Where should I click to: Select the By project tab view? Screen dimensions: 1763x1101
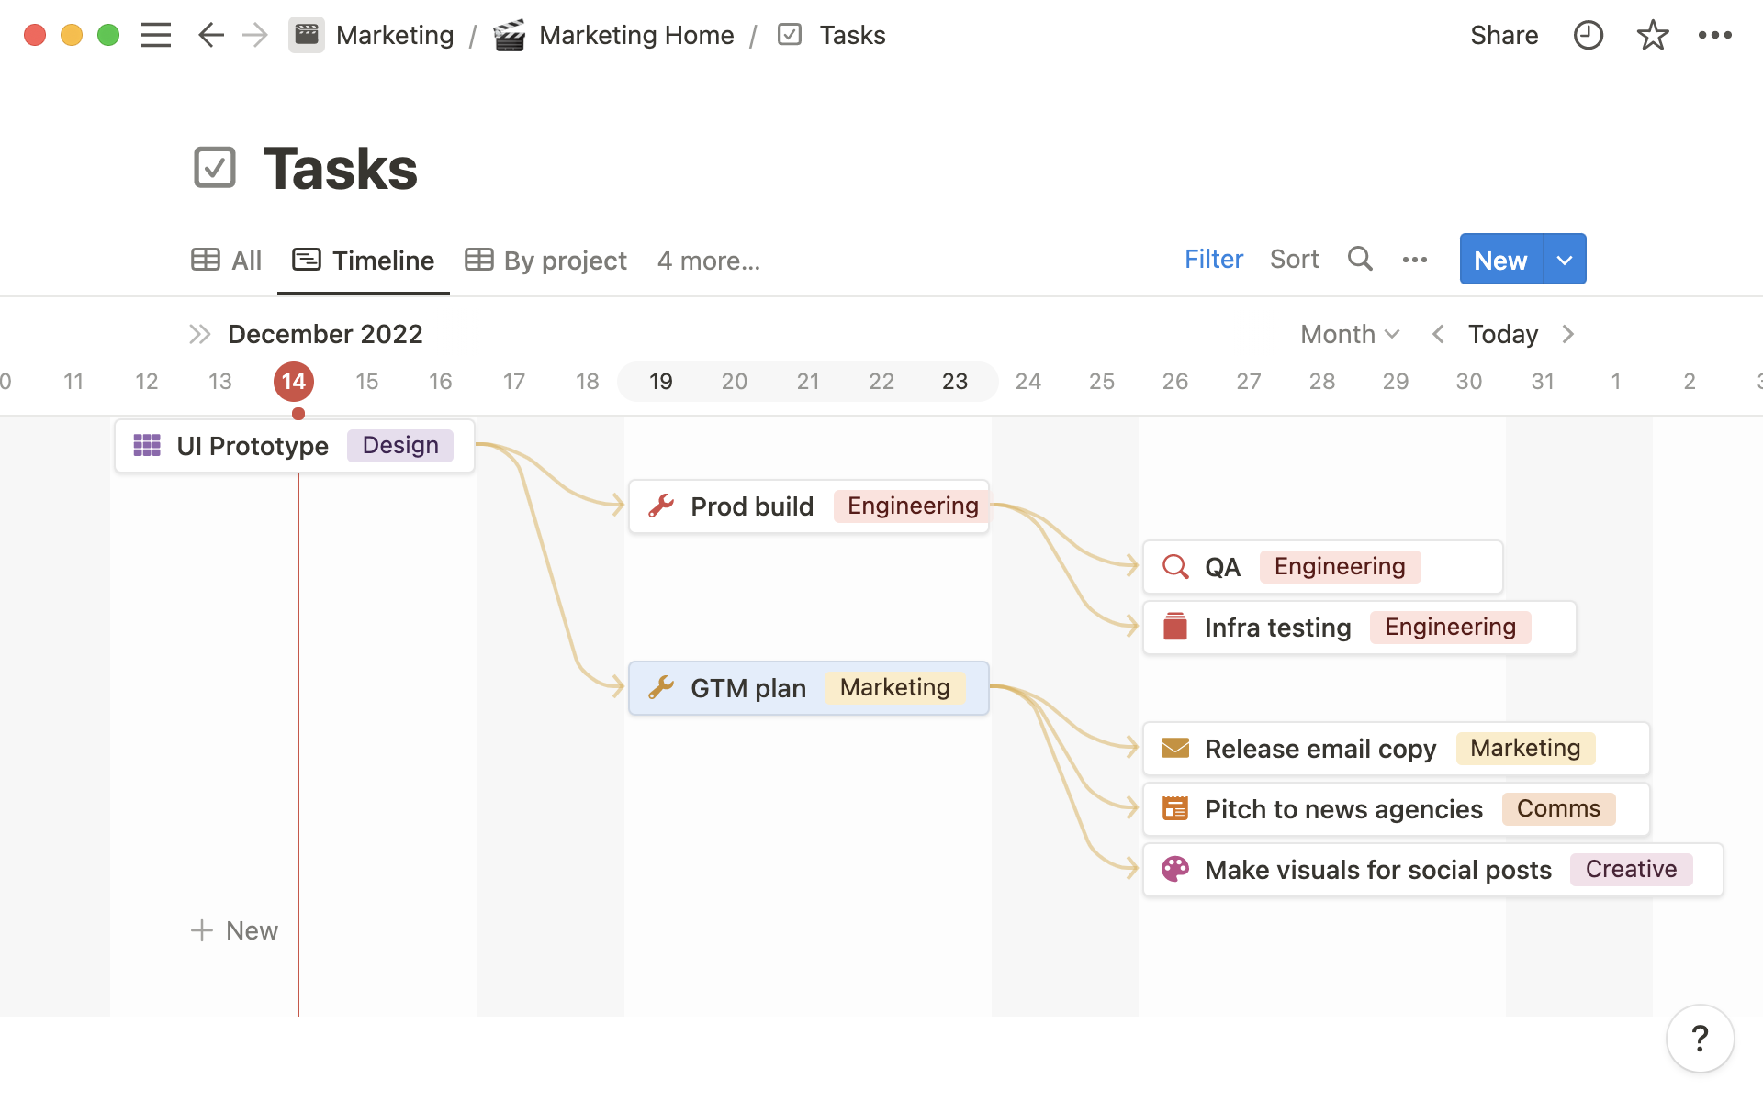pyautogui.click(x=545, y=260)
